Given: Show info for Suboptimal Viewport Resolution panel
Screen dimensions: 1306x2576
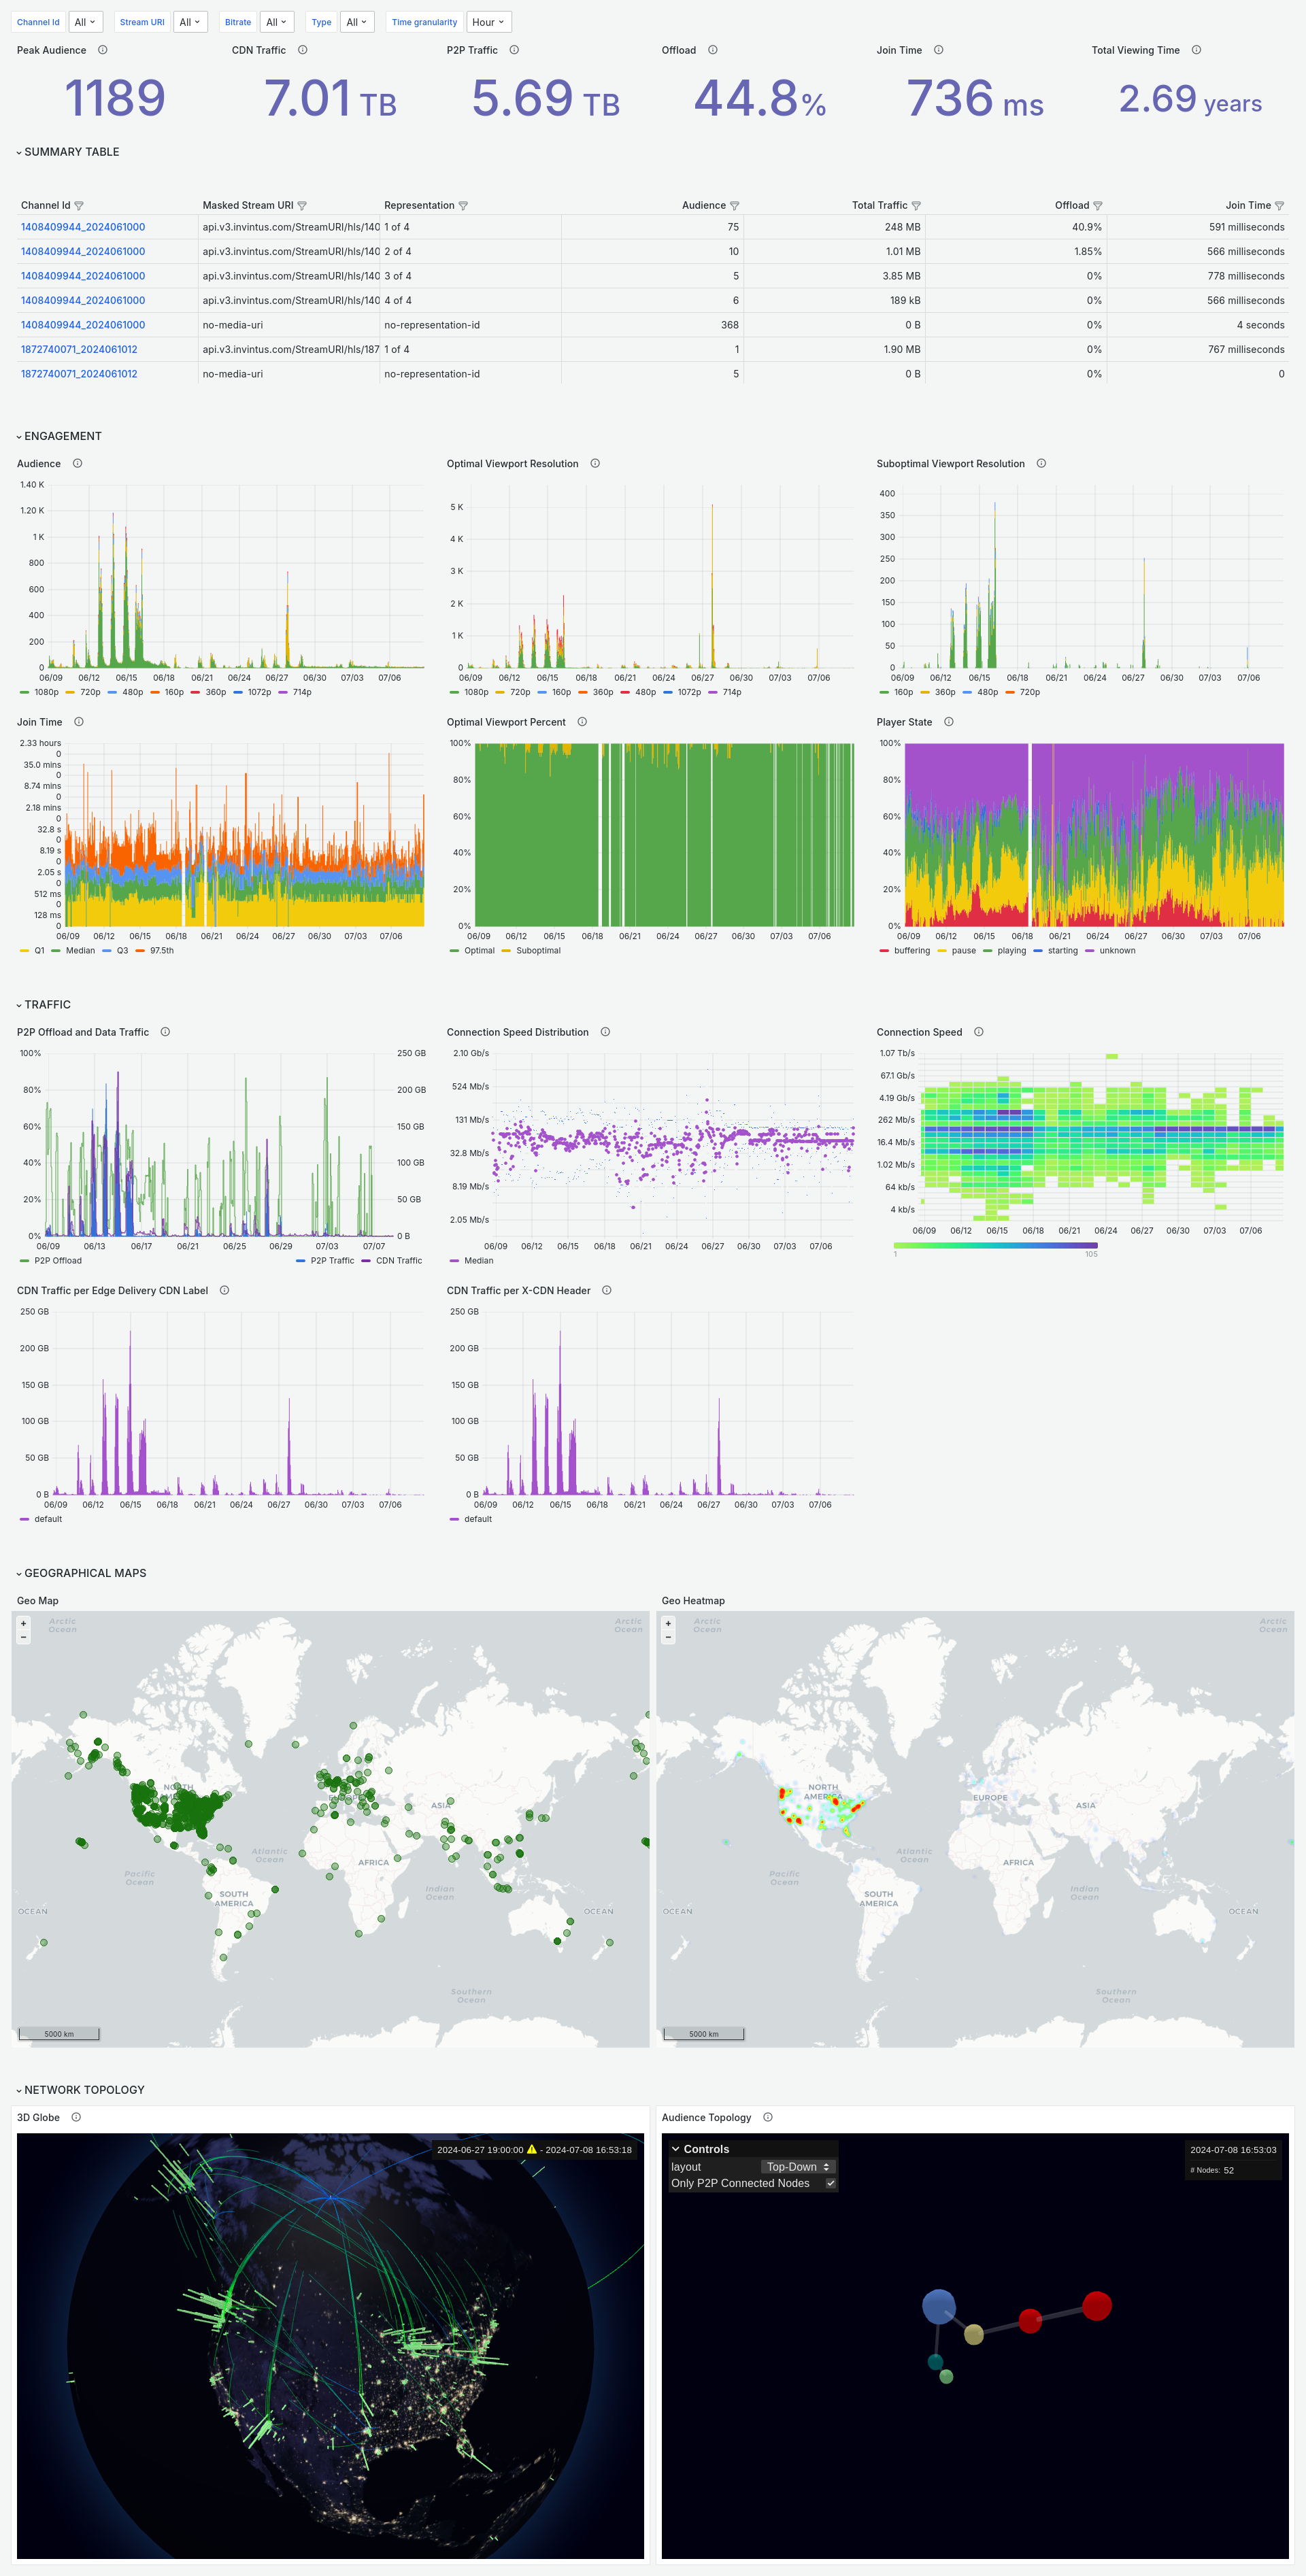Looking at the screenshot, I should [1041, 464].
